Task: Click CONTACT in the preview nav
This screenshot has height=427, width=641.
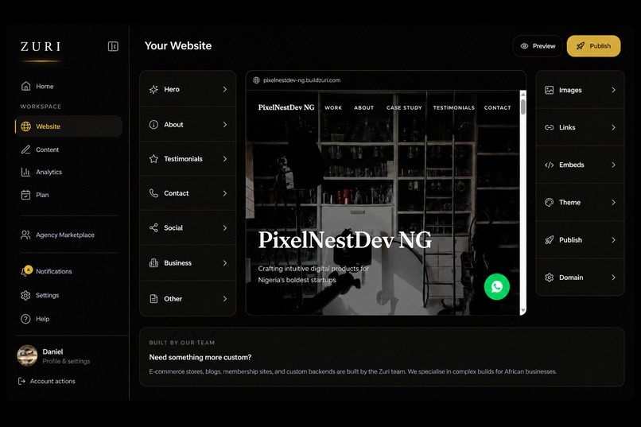Action: [498, 108]
